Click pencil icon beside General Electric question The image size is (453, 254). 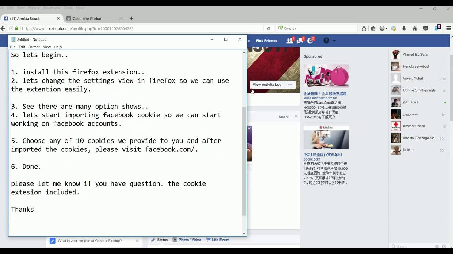(x=52, y=241)
